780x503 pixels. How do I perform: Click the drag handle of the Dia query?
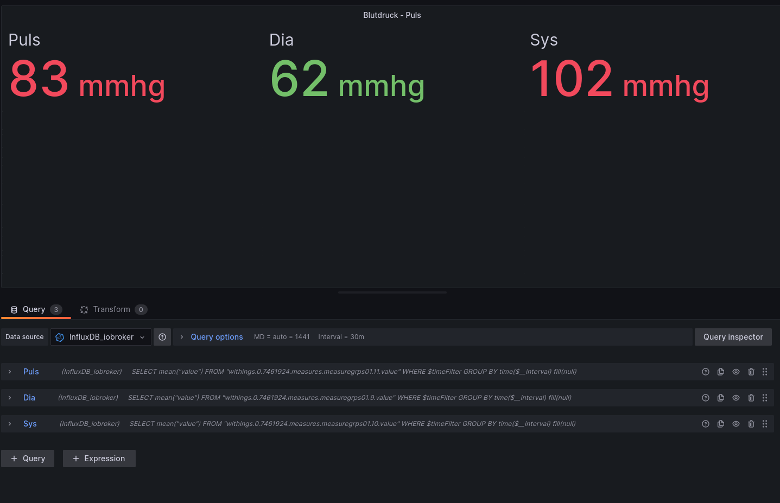click(765, 398)
